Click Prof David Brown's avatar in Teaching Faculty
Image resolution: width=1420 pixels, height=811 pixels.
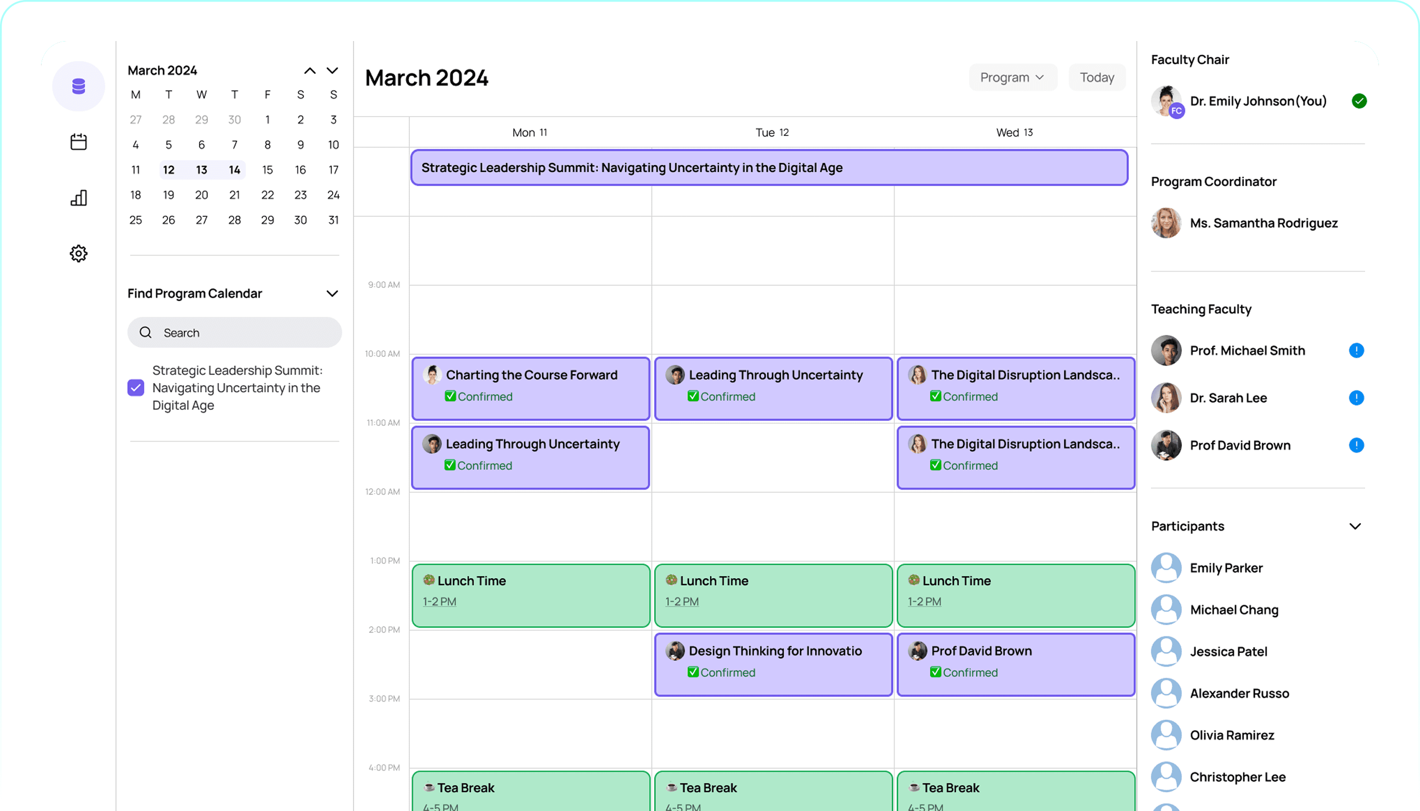click(x=1166, y=445)
